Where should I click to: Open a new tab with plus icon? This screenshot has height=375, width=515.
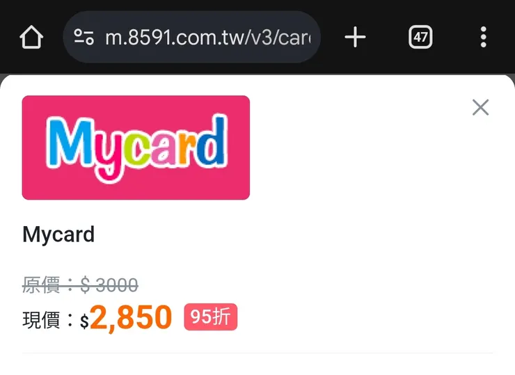click(355, 37)
